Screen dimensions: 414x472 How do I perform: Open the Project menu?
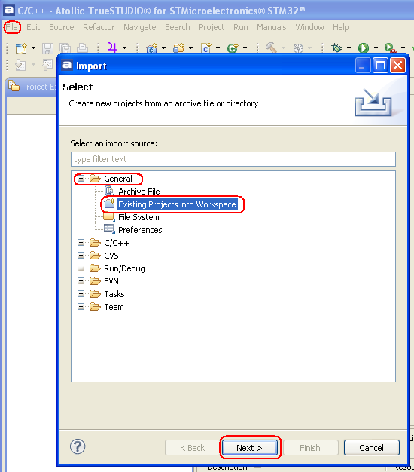[212, 27]
